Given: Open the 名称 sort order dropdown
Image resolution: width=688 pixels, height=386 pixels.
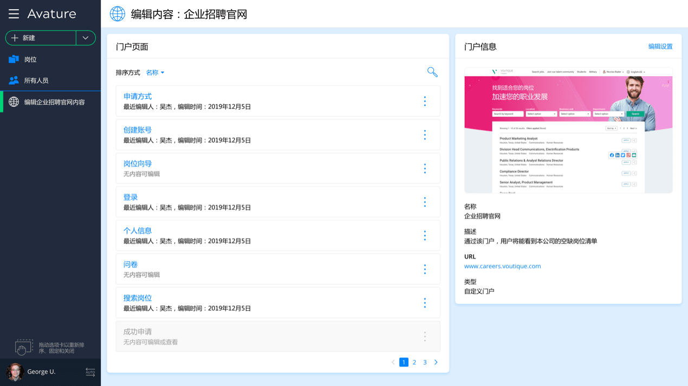Looking at the screenshot, I should coord(155,72).
